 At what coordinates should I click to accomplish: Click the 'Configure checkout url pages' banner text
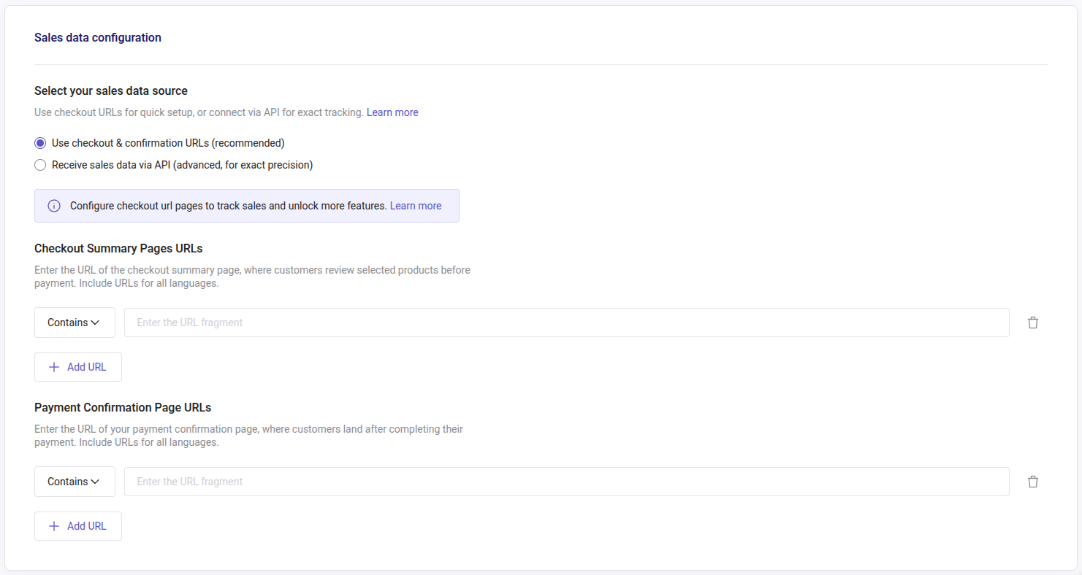pos(228,206)
